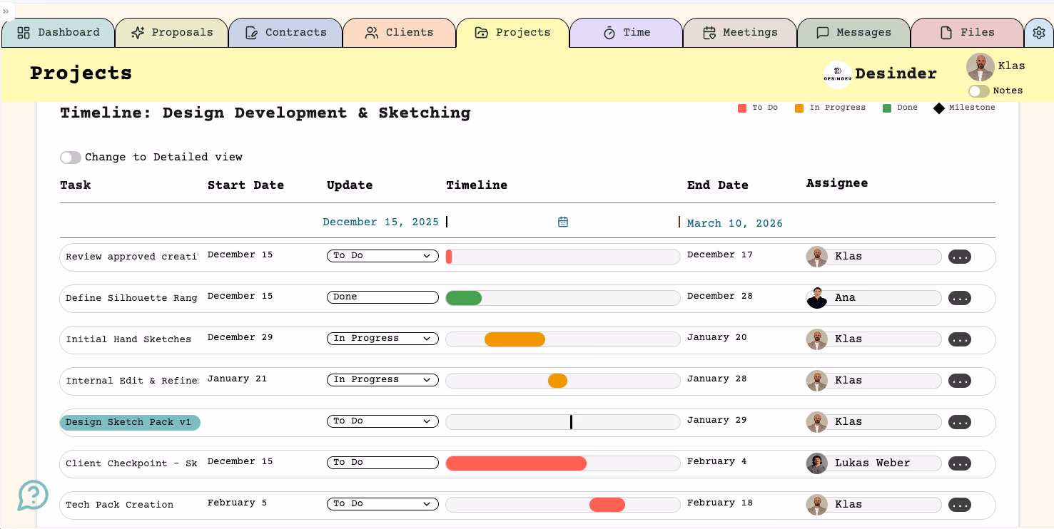Viewport: 1054px width, 529px height.
Task: Click the Desinder company logo
Action: coord(837,74)
